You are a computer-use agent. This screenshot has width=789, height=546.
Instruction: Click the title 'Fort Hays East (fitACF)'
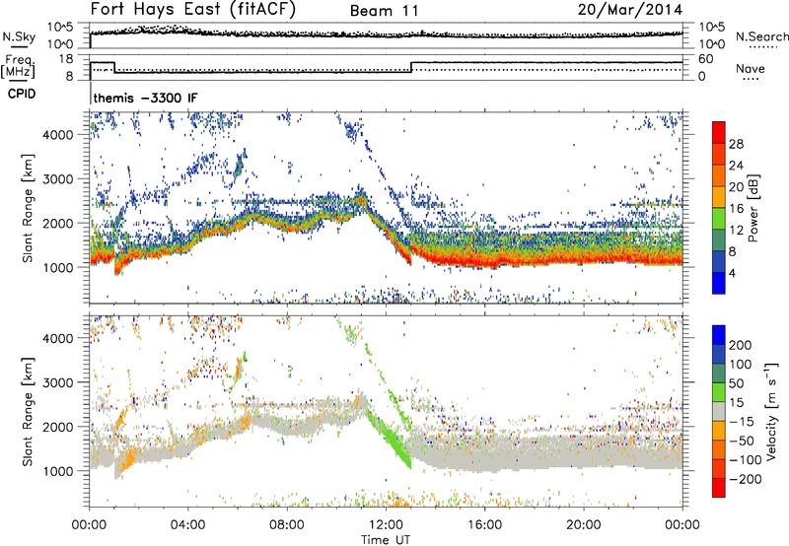[192, 9]
